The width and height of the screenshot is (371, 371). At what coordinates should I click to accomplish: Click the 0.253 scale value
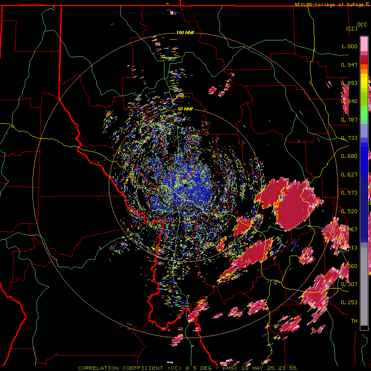pyautogui.click(x=349, y=303)
